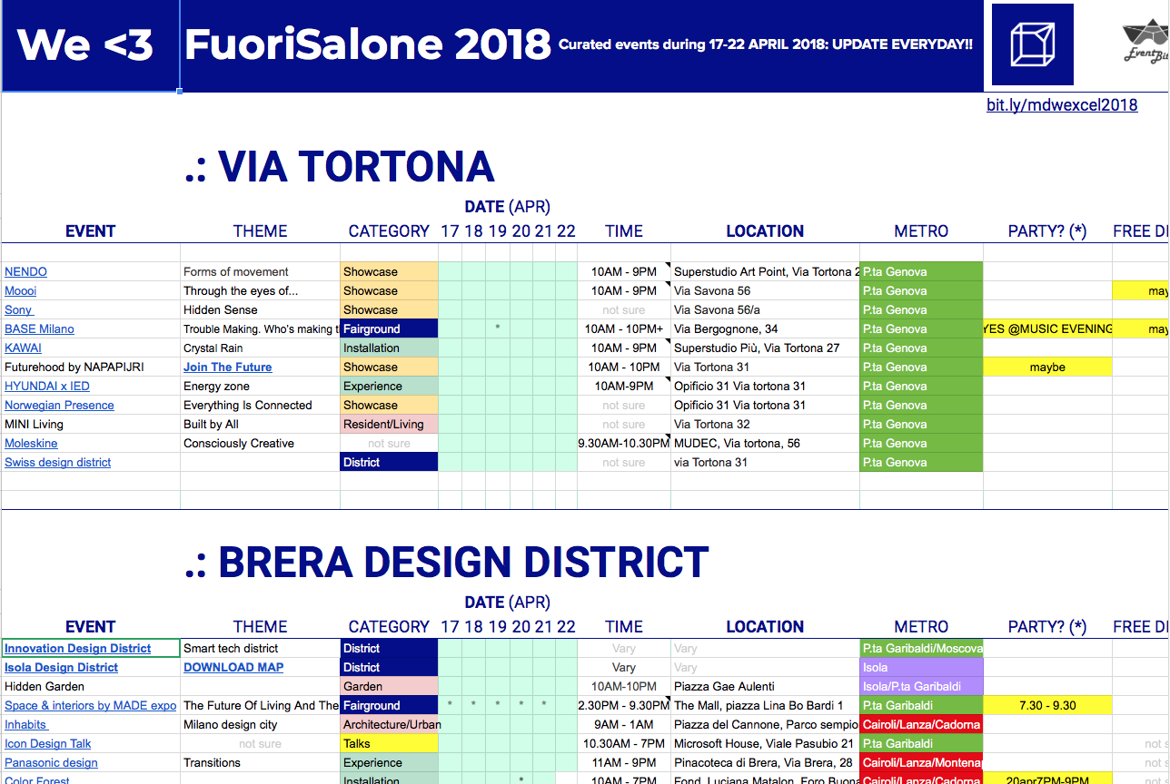The height and width of the screenshot is (784, 1170).
Task: Select the 'Through the eyes of...' cell
Action: (260, 290)
